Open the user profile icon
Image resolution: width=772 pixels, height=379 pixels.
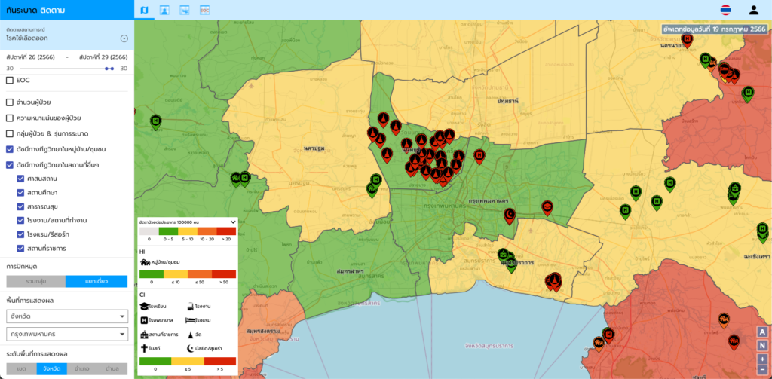[x=753, y=10]
